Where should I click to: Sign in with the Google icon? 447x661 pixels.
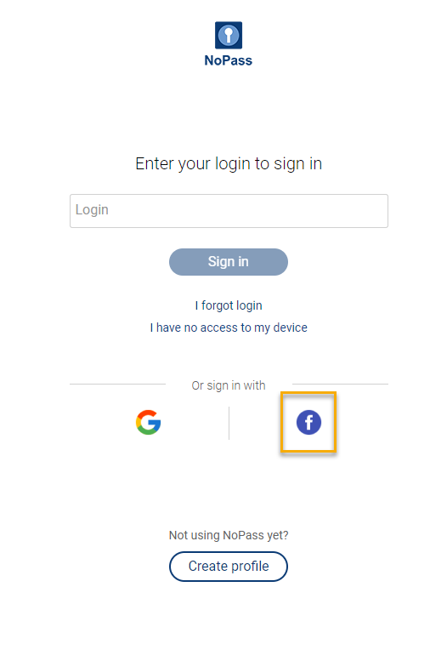tap(149, 422)
